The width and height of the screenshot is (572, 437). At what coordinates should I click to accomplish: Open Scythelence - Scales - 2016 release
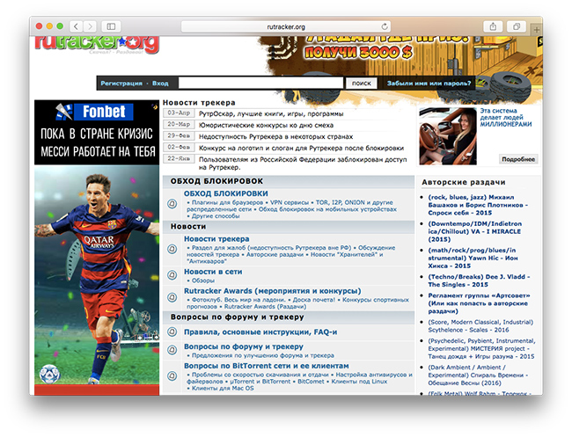pyautogui.click(x=480, y=326)
